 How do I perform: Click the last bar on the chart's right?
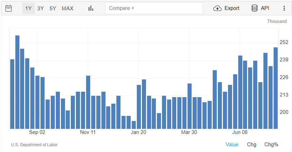click(276, 88)
